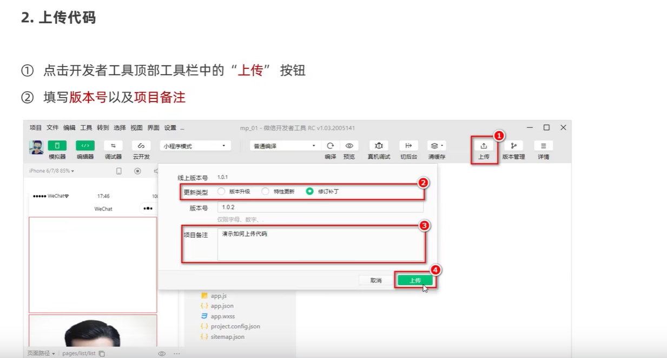Click the 项目备注 notes text area
This screenshot has height=358, width=667.
[320, 245]
